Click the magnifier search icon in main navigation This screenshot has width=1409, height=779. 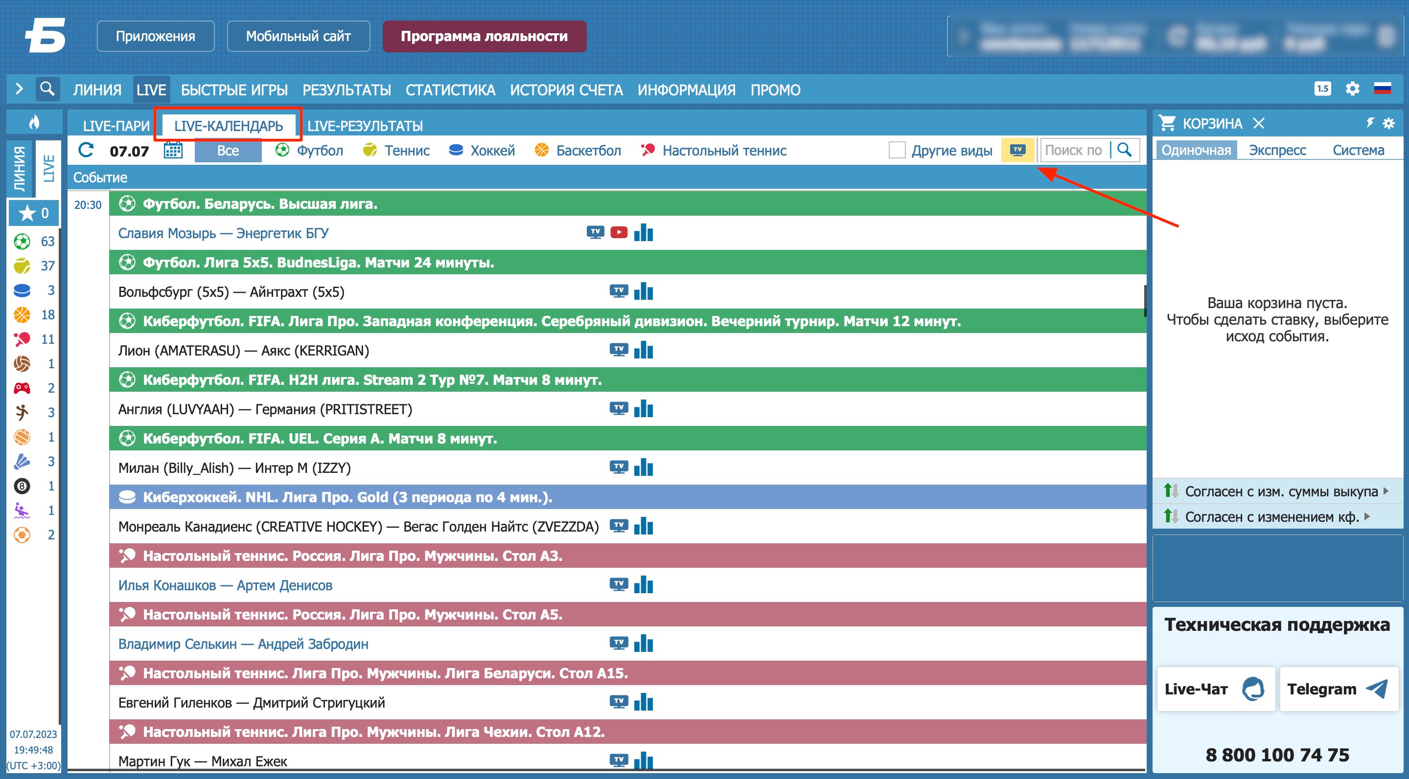coord(47,89)
